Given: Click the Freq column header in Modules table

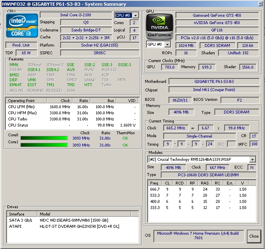Looking at the screenshot, I should coord(154,183).
